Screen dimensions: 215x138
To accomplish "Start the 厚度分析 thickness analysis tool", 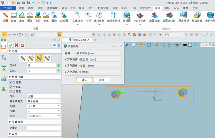I will 183,17.
